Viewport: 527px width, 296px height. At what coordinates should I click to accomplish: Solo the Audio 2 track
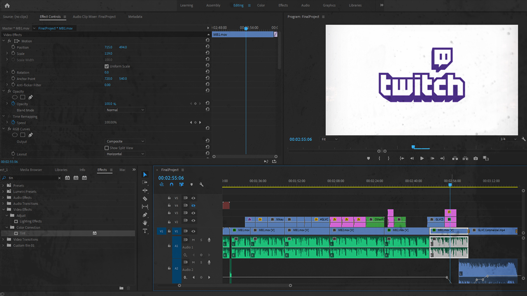(x=201, y=262)
